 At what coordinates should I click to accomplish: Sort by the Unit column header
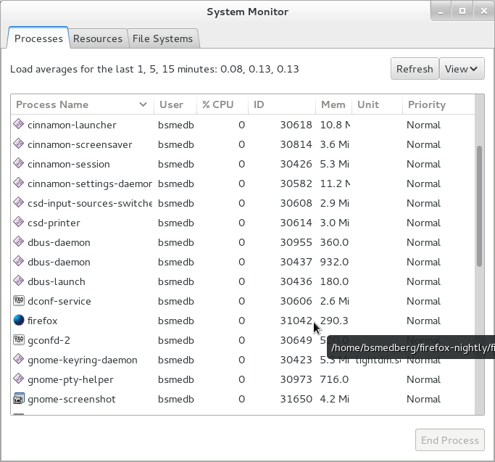tap(378, 104)
